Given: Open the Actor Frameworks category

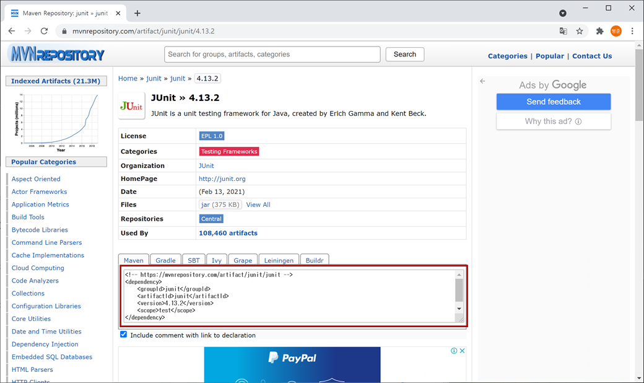Looking at the screenshot, I should tap(39, 192).
